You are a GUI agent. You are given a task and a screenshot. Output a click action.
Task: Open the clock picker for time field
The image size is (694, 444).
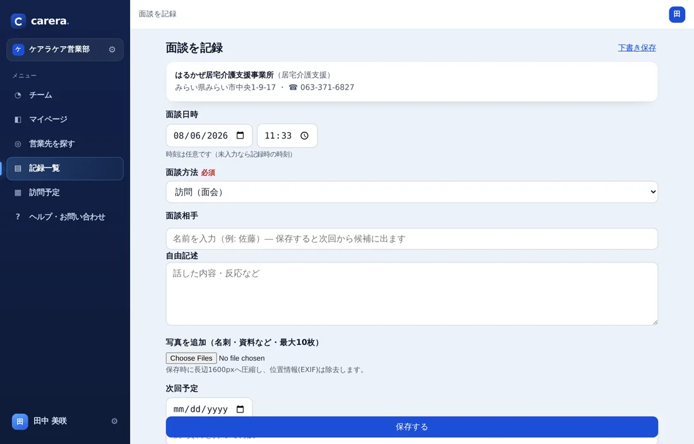(305, 136)
